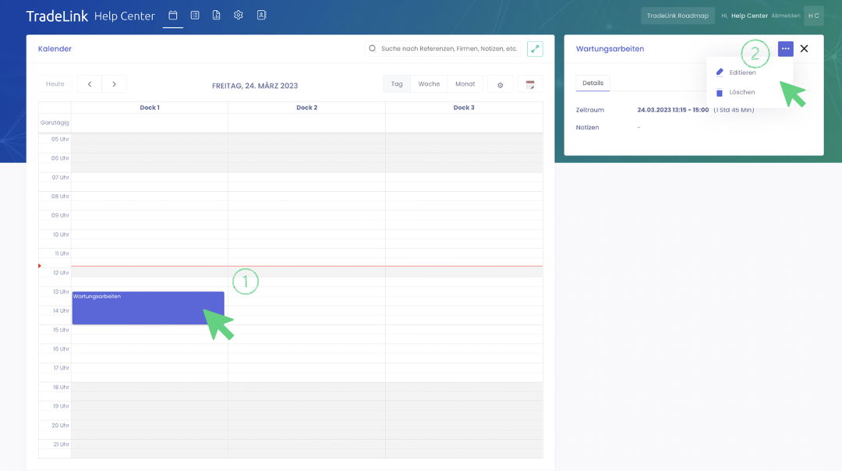Choose Editieren from the options menu
The height and width of the screenshot is (471, 842).
coord(741,73)
